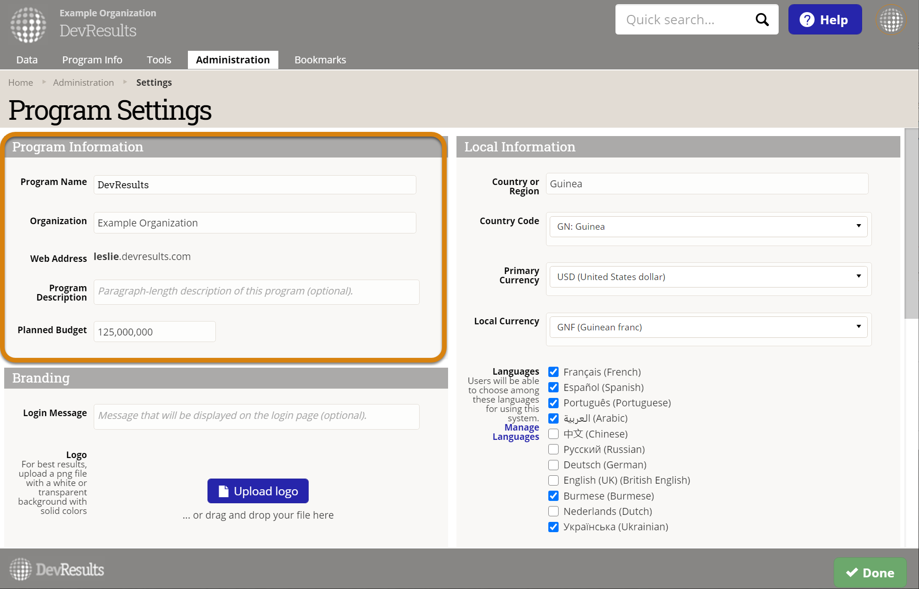Go to Administration breadcrumb link
Screen dimensions: 919x589
tap(83, 82)
